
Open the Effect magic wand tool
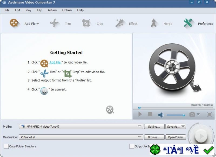(119, 23)
